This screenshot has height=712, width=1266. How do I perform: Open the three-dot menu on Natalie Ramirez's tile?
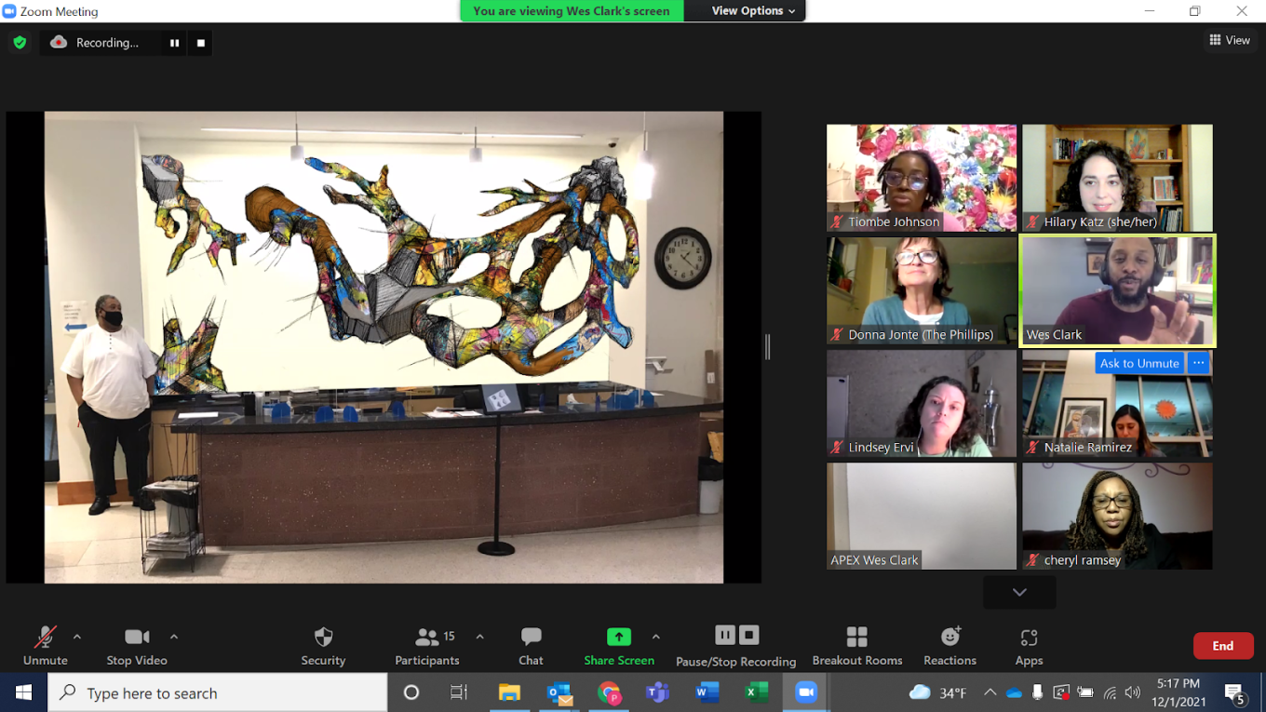(x=1198, y=363)
